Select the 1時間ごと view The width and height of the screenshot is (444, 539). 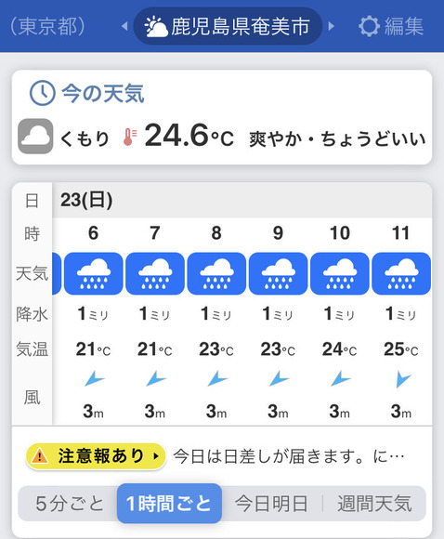tap(169, 504)
